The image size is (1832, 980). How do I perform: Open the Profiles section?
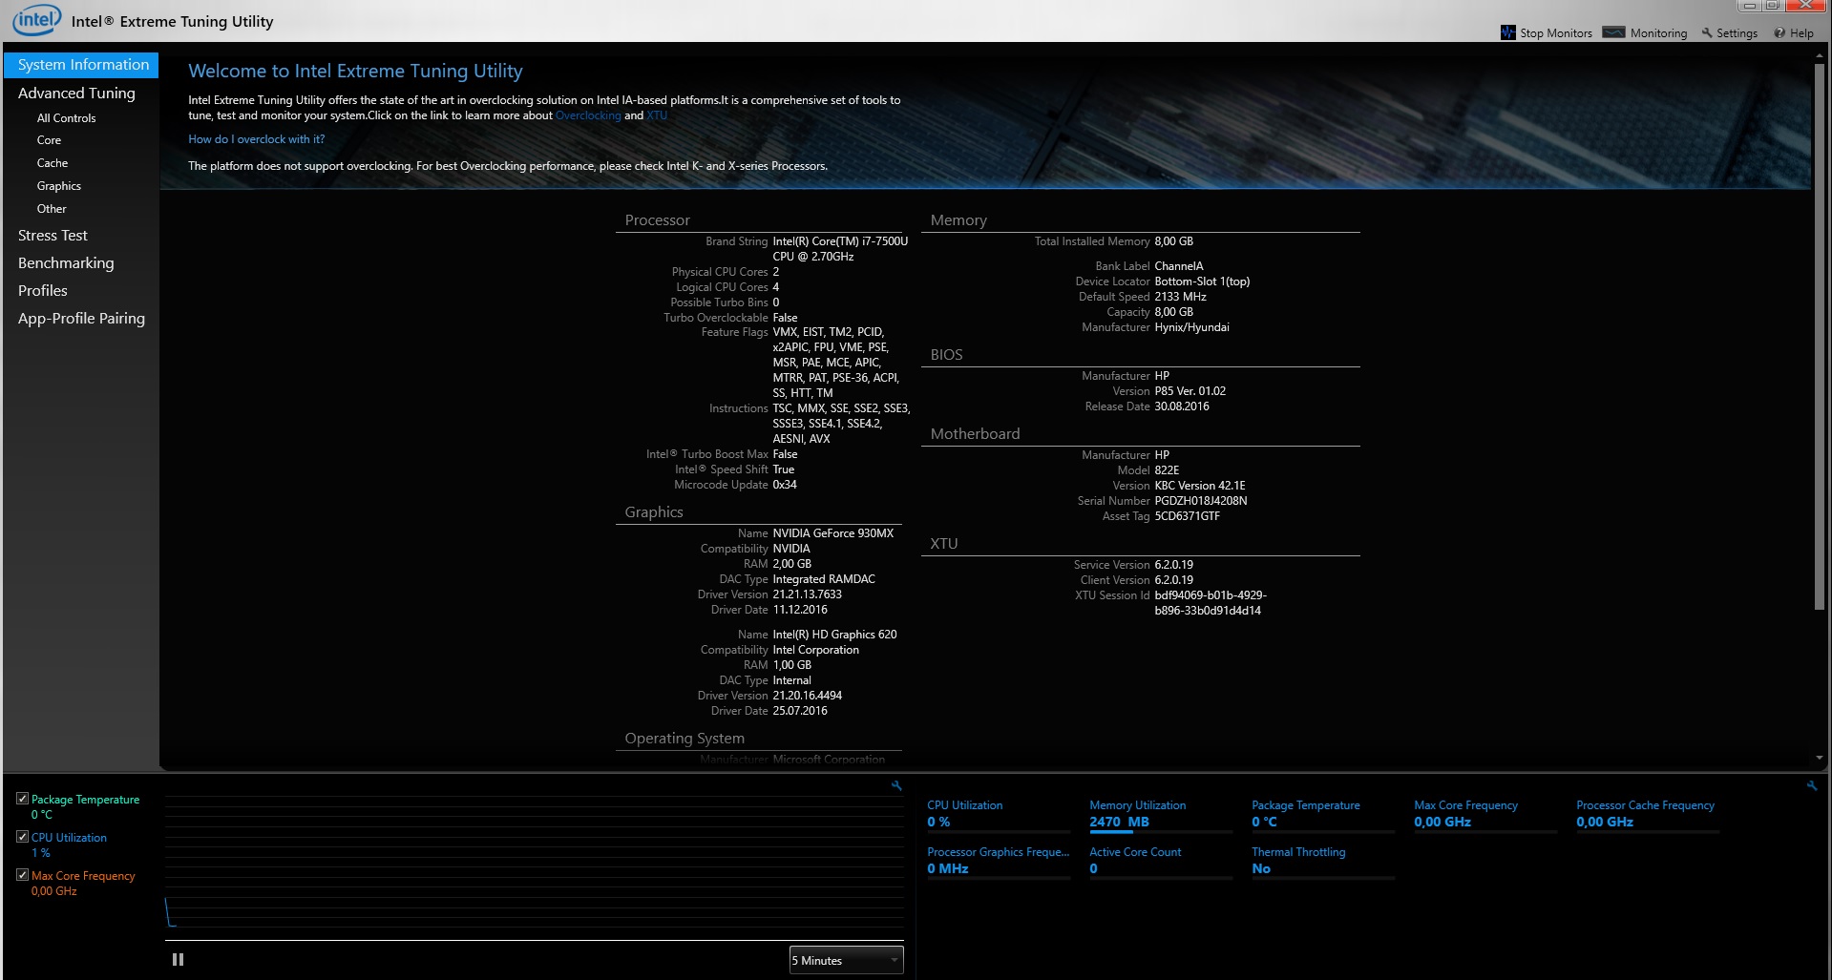[43, 290]
